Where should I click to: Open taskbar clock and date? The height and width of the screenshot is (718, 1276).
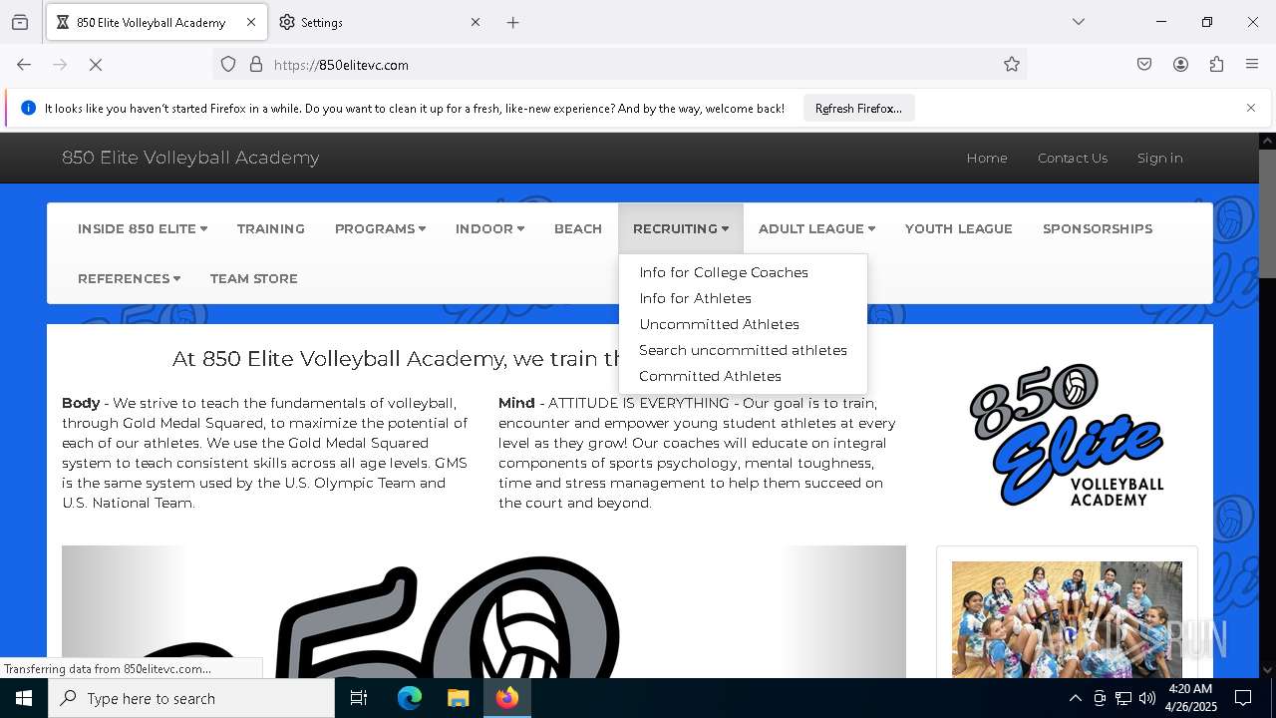1190,698
